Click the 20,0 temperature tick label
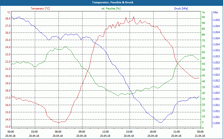This screenshot has width=223, height=139. pos(7,76)
